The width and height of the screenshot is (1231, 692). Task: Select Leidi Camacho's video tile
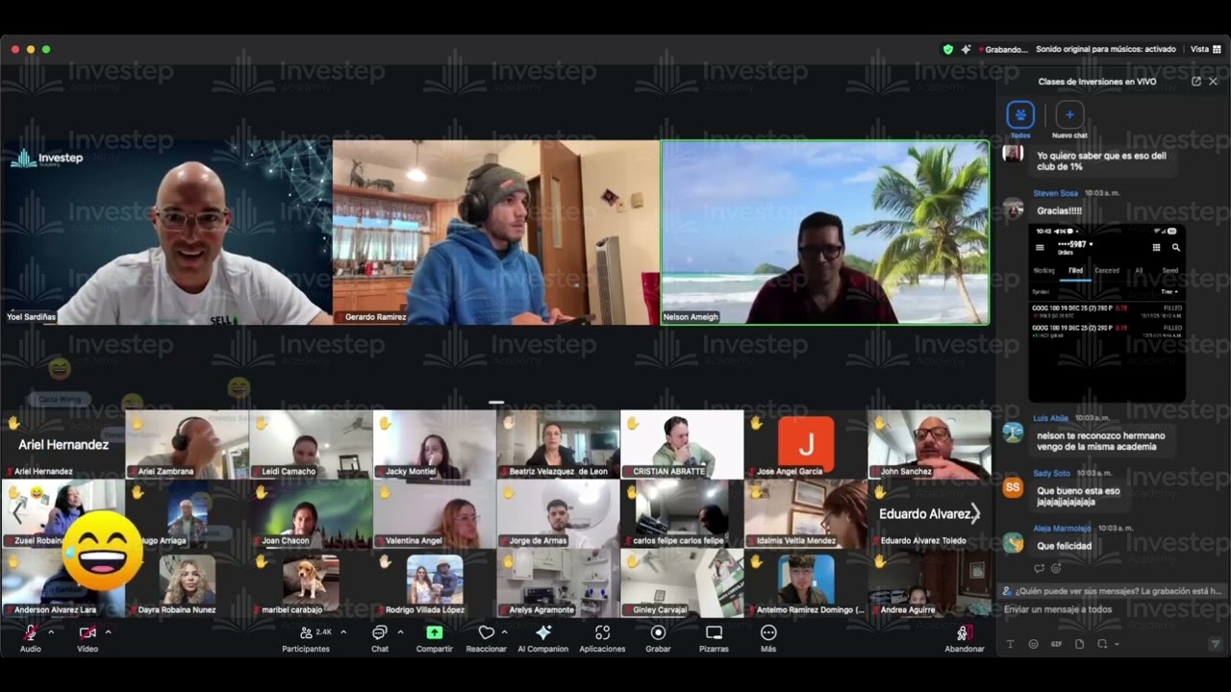tap(311, 444)
